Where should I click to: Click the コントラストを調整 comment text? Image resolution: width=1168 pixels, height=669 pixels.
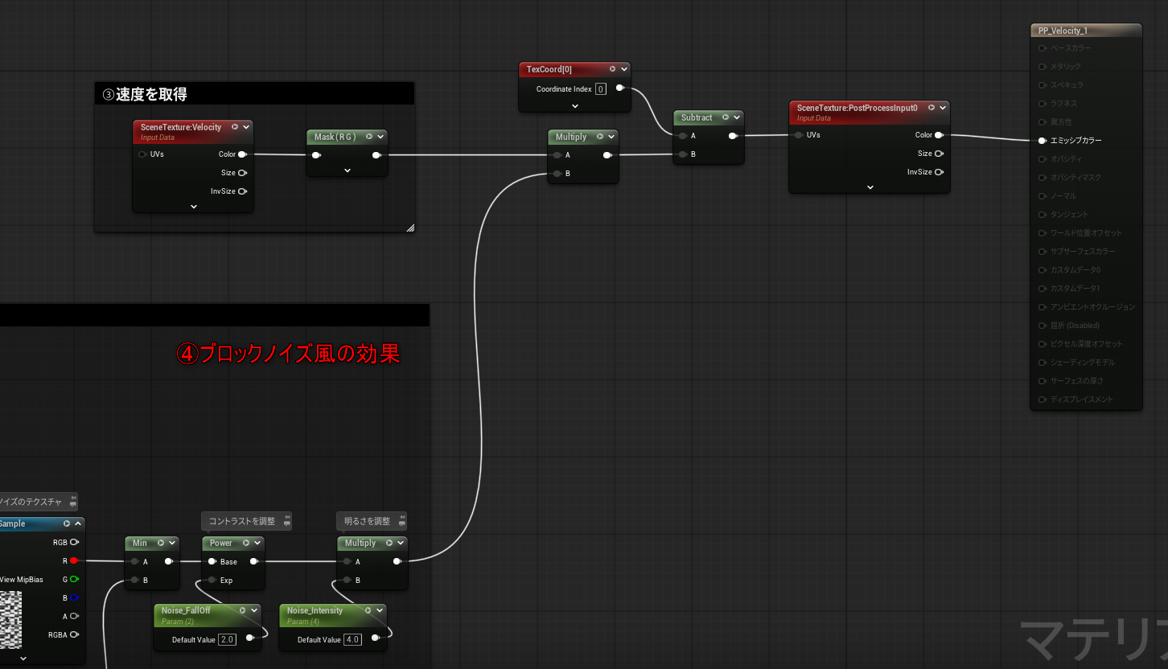click(x=241, y=521)
